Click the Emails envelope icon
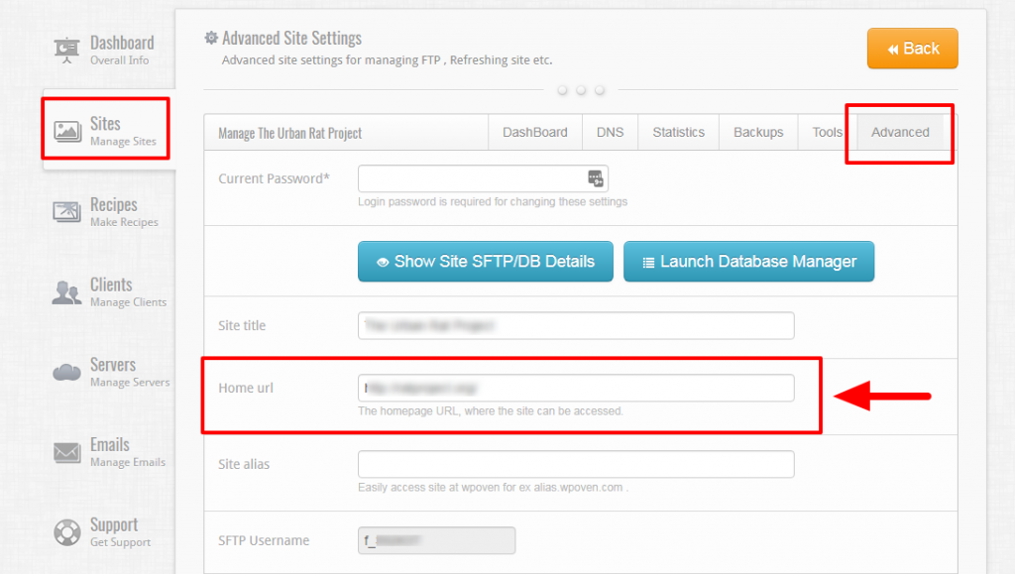1015x574 pixels. (66, 452)
